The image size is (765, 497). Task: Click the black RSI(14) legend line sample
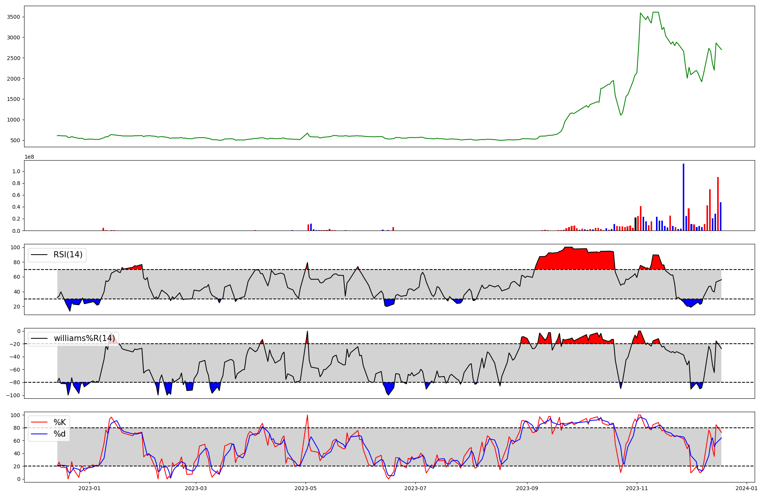(x=39, y=255)
